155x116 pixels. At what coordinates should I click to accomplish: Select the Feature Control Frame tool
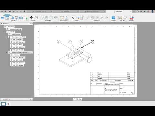pyautogui.click(x=92, y=18)
